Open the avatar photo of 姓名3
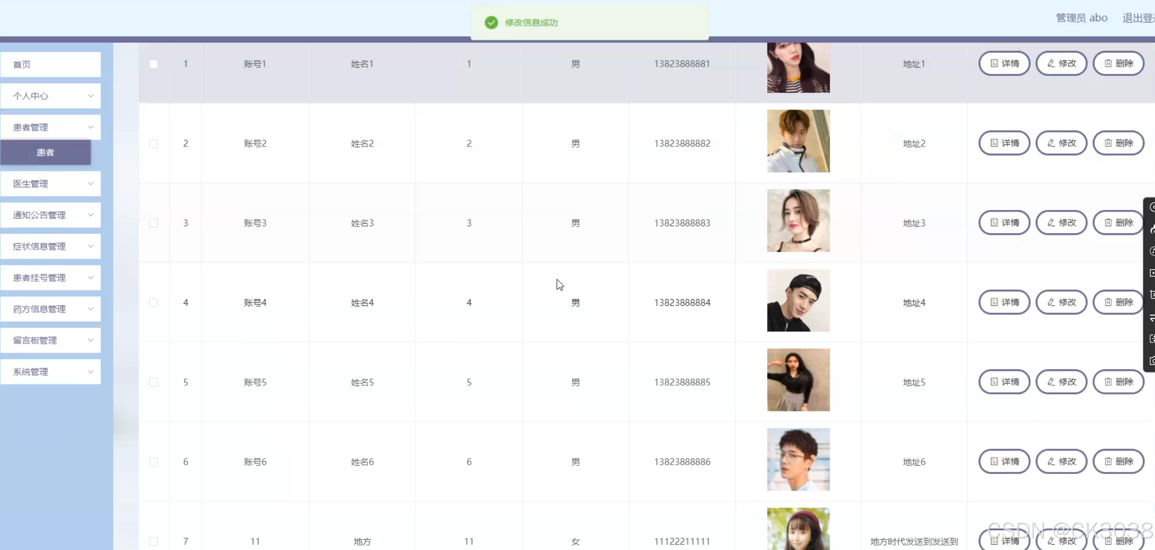The height and width of the screenshot is (550, 1155). coord(798,221)
